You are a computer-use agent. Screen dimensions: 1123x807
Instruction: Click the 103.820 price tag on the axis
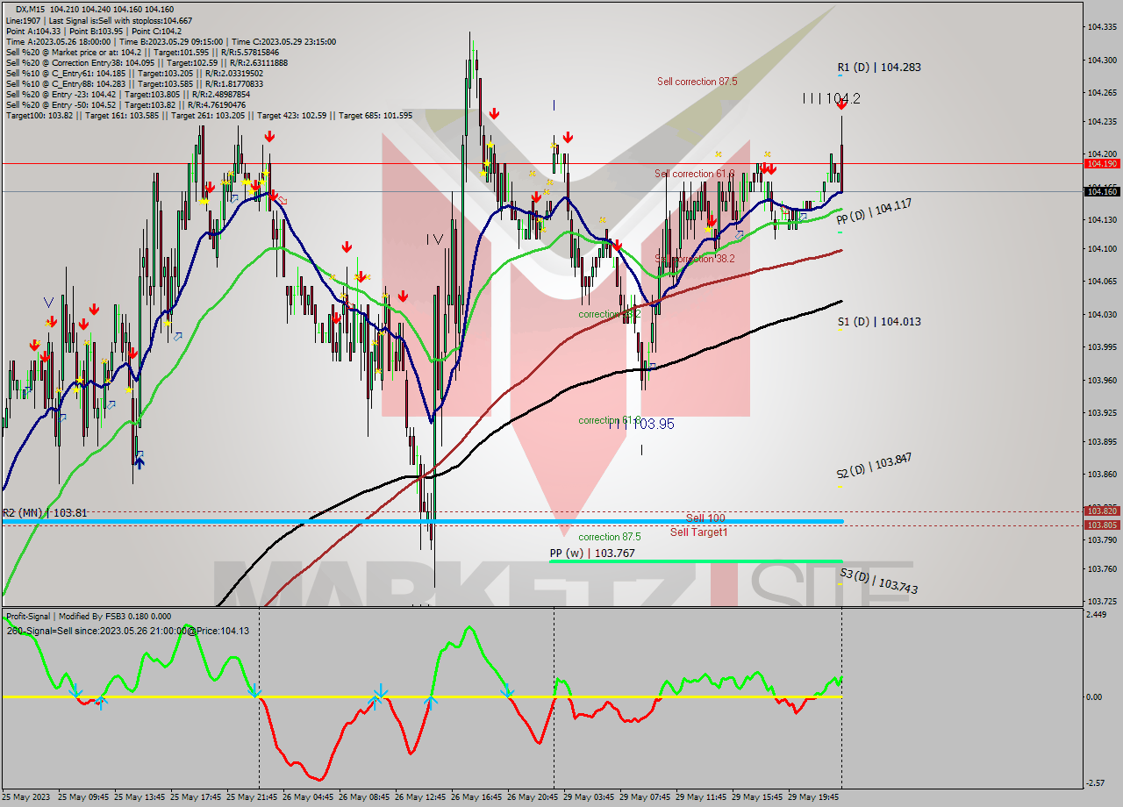click(x=1101, y=511)
